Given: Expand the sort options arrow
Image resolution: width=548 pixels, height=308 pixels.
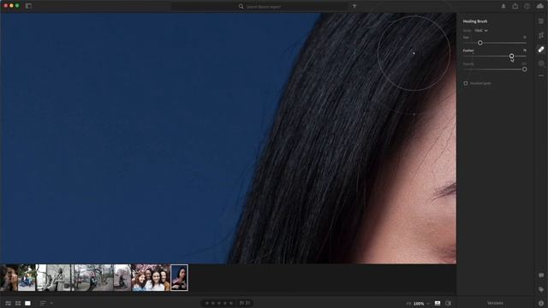Looking at the screenshot, I should click(x=51, y=303).
